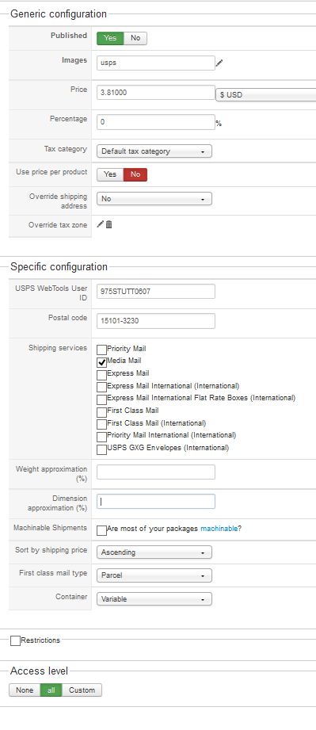Enable the Machinable Shipments checkbox
Image resolution: width=316 pixels, height=730 pixels.
[x=102, y=530]
